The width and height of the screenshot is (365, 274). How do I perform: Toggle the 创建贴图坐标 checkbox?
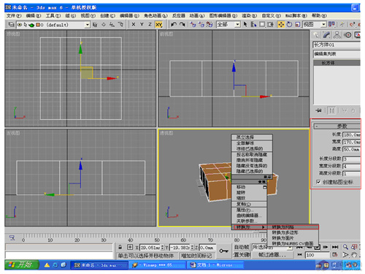point(318,182)
